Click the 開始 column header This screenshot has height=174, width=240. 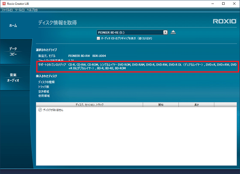161,105
